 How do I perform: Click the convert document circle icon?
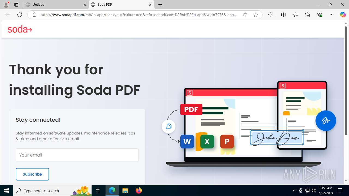(169, 126)
